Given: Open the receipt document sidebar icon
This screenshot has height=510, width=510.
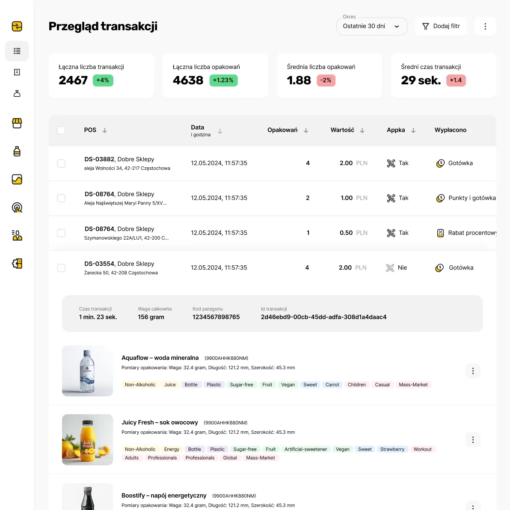Looking at the screenshot, I should pyautogui.click(x=17, y=72).
